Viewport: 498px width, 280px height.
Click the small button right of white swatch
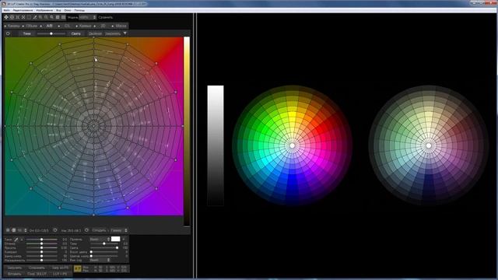tap(124, 239)
